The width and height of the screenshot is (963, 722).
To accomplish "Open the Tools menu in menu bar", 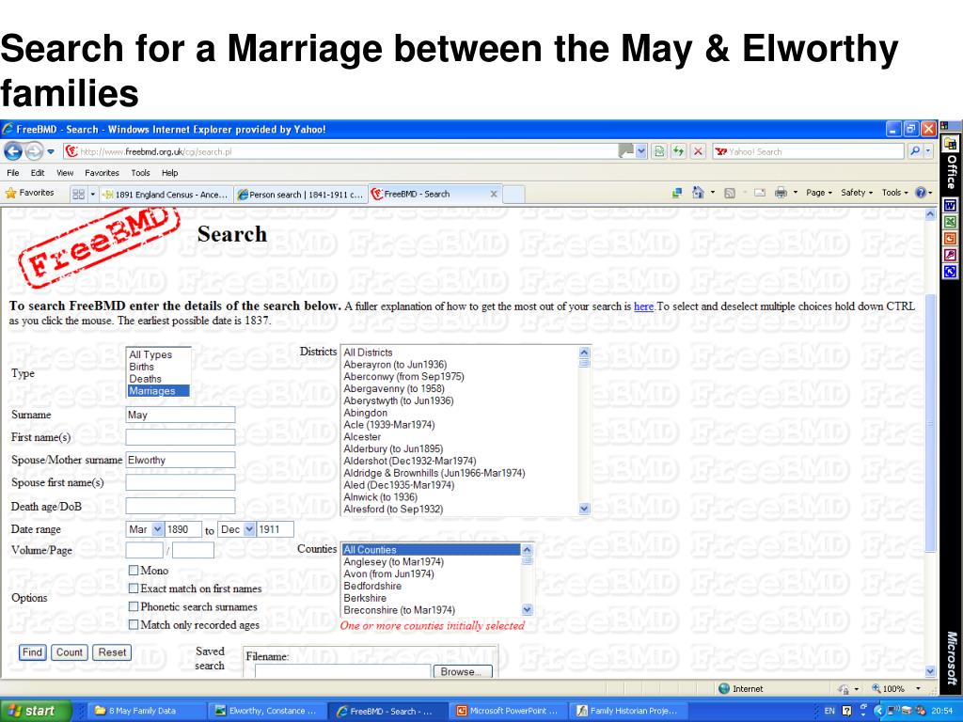I will tap(140, 173).
